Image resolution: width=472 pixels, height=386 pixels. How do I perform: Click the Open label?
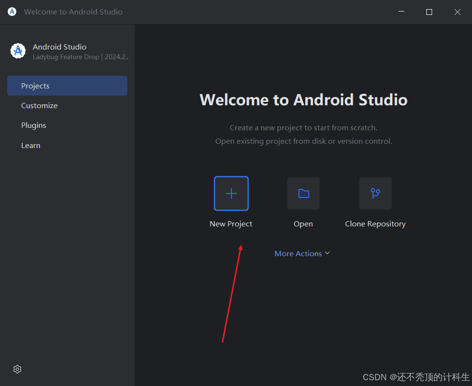coord(303,224)
